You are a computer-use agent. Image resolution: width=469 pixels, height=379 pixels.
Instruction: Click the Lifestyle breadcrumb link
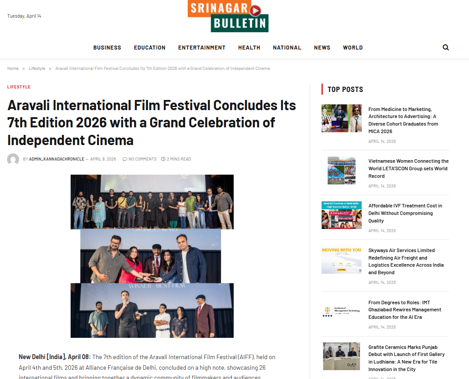pos(37,69)
